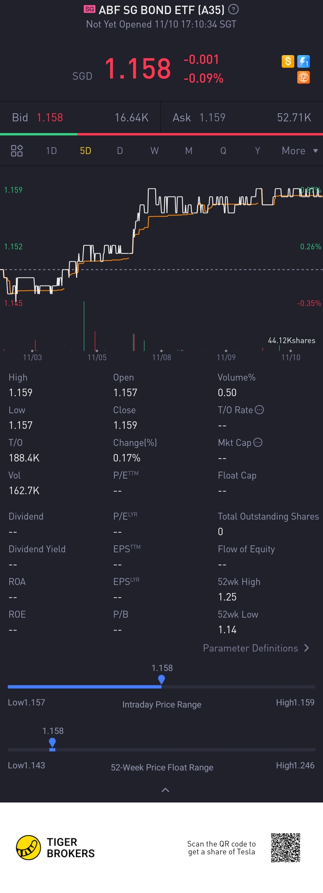Switch chart to 1D period

(51, 151)
